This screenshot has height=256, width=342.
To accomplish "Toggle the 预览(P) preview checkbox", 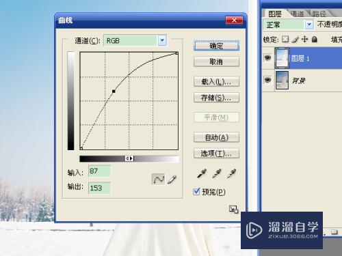I will [x=196, y=191].
